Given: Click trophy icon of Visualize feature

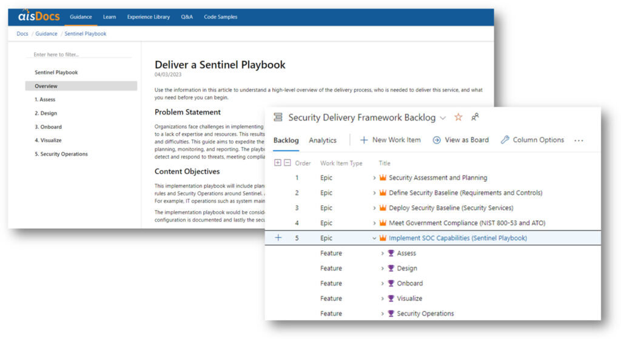Looking at the screenshot, I should pyautogui.click(x=391, y=298).
